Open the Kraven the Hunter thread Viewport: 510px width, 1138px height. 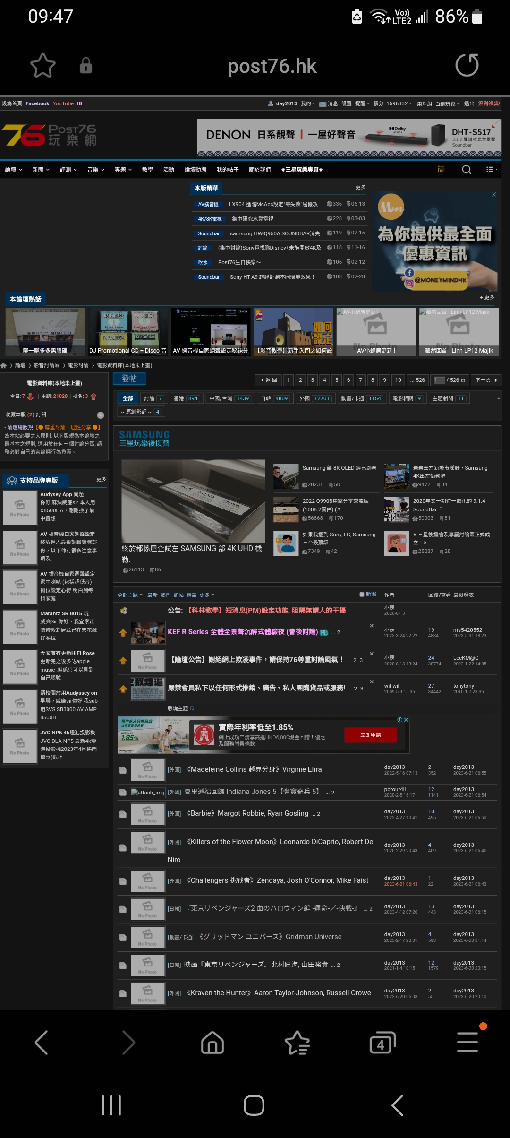(x=279, y=993)
